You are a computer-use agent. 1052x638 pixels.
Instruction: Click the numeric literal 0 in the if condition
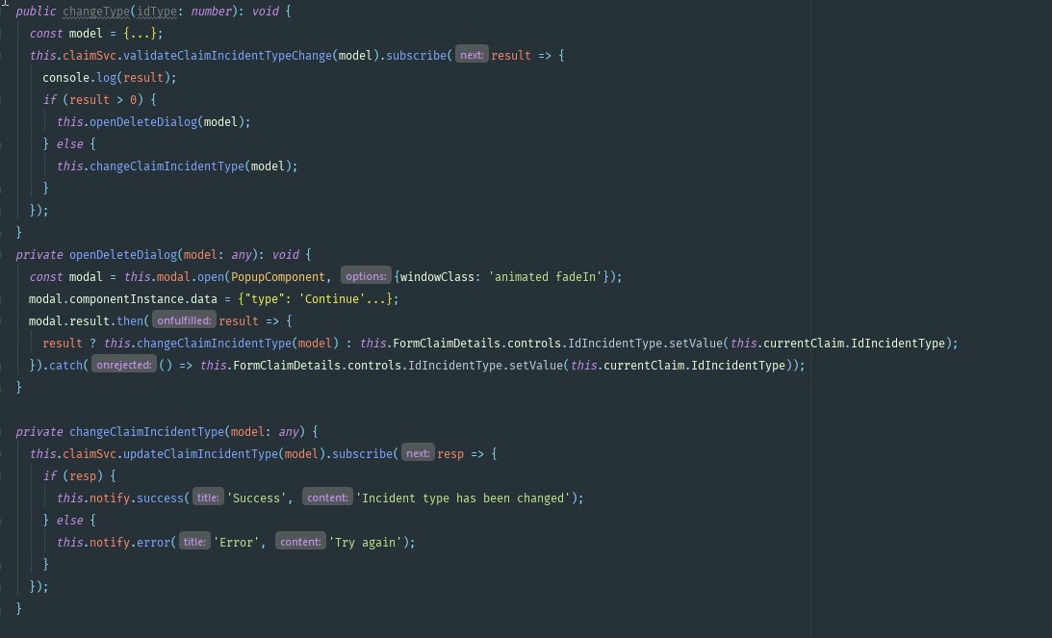click(x=134, y=100)
